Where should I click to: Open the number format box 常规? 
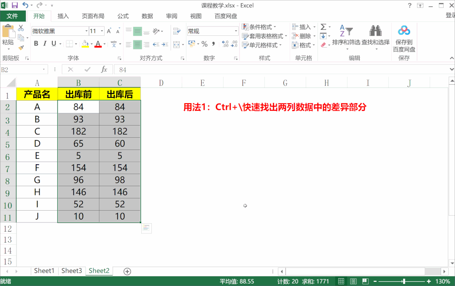(213, 31)
